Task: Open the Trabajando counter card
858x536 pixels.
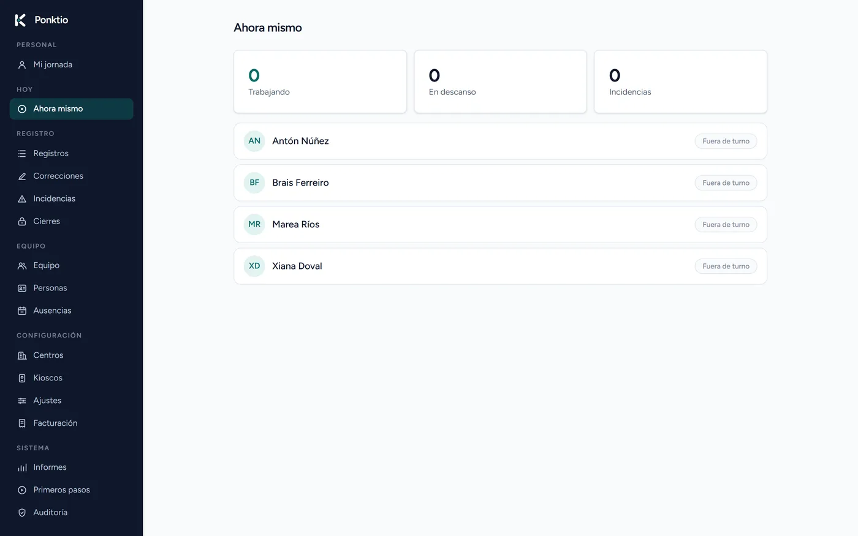Action: [320, 82]
